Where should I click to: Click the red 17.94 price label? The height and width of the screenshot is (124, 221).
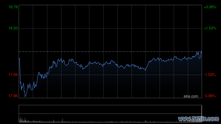pyautogui.click(x=13, y=75)
